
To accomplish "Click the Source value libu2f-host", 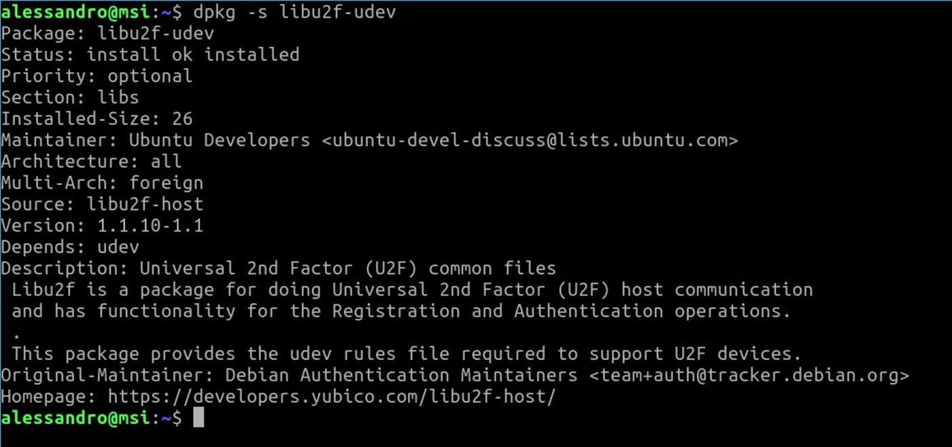I will click(145, 204).
